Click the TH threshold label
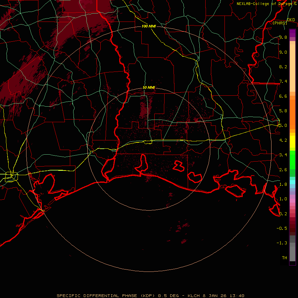 [x=284, y=258]
